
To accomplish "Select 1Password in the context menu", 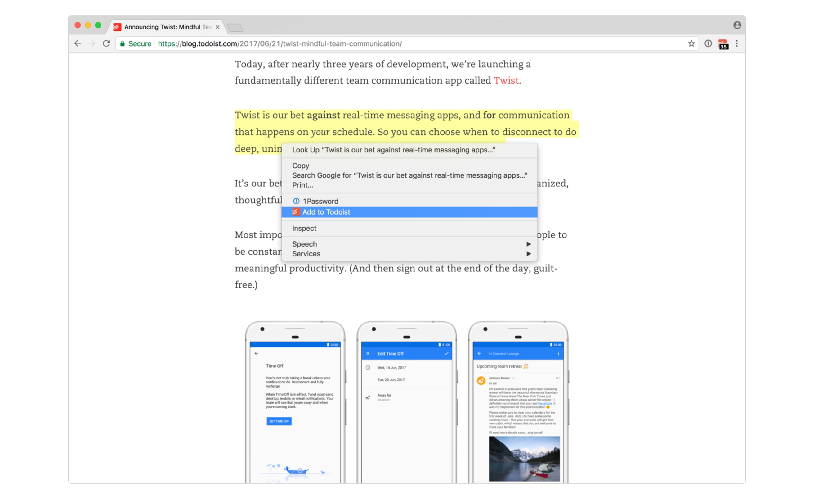I will (x=409, y=201).
